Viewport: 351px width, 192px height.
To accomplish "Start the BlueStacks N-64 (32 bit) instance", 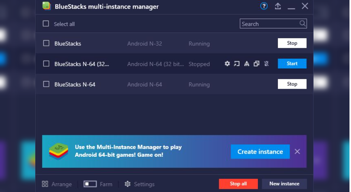I will pos(292,64).
